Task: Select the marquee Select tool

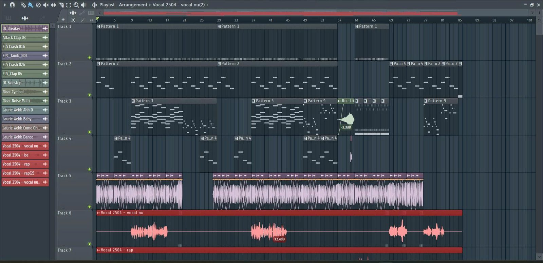Action: [69, 5]
